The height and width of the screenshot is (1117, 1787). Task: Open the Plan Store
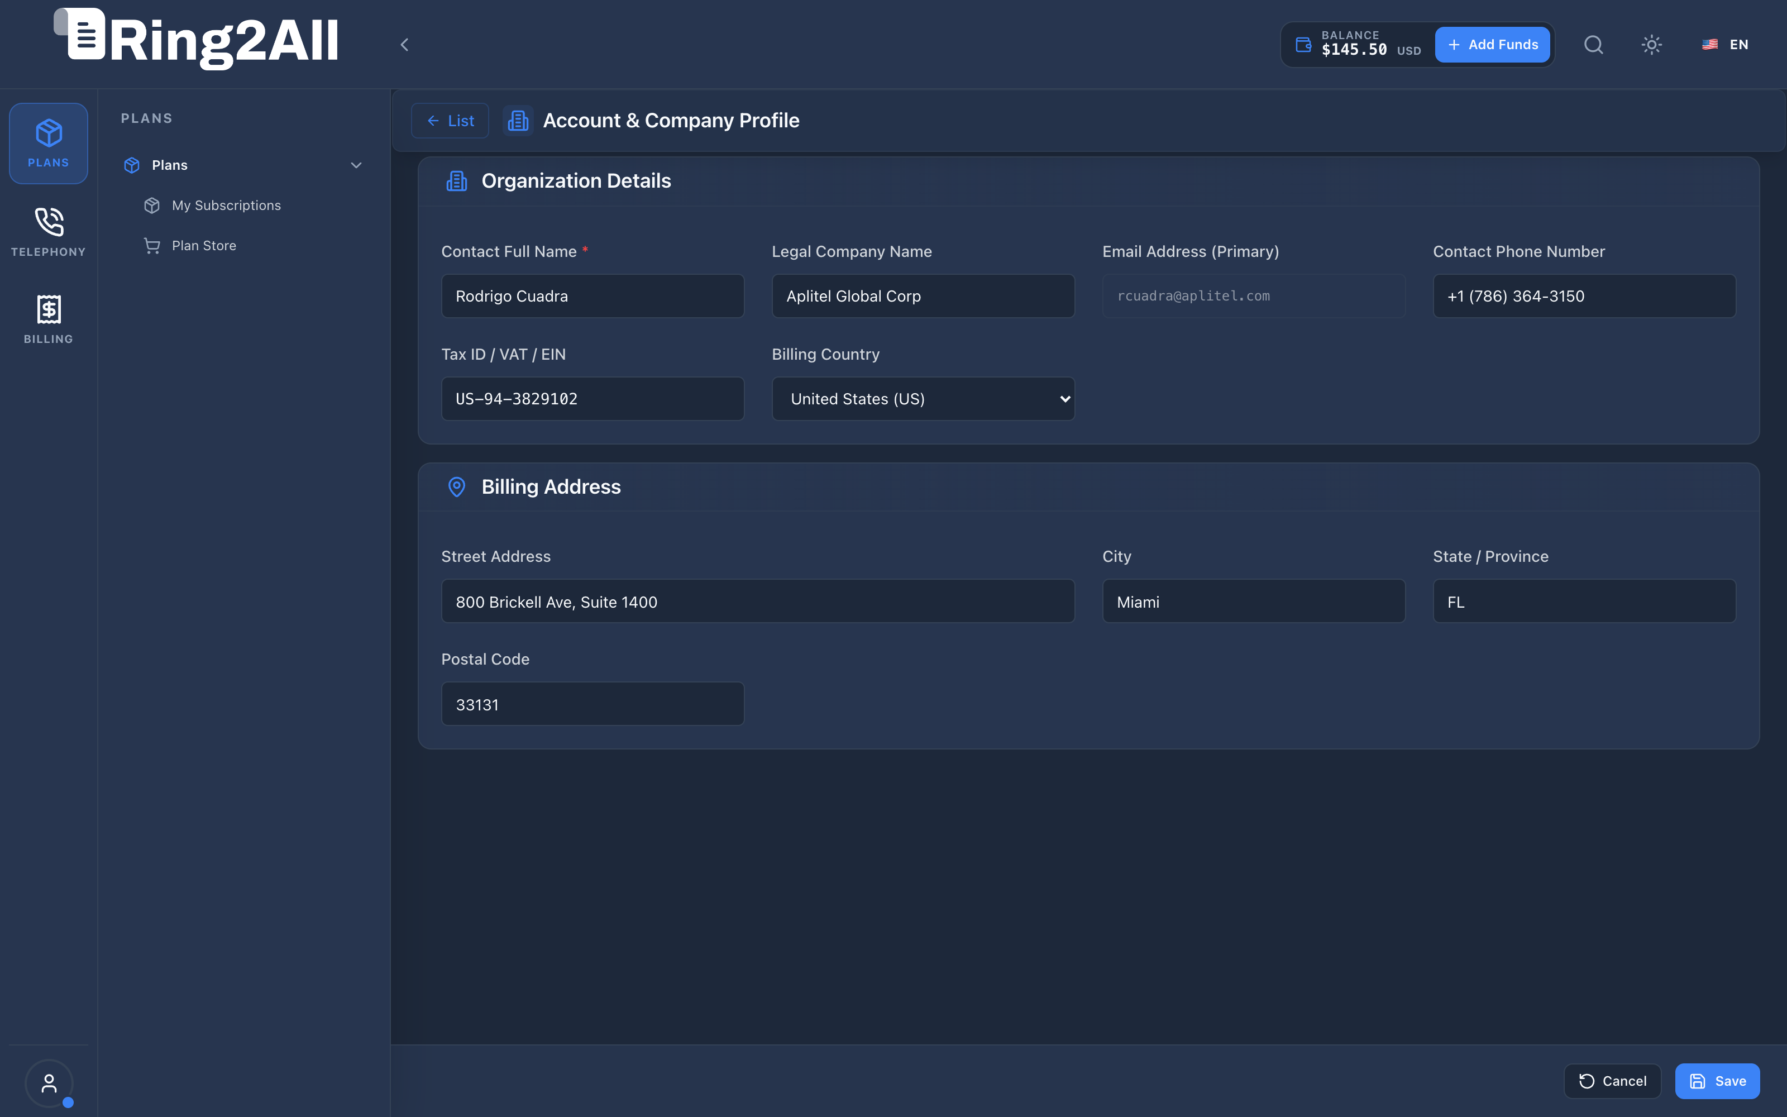pos(204,245)
